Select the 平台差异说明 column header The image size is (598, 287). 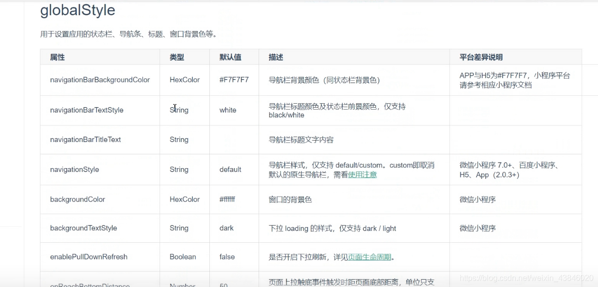481,57
